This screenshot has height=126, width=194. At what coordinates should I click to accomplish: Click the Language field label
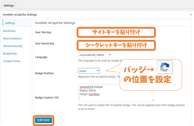tap(41, 57)
